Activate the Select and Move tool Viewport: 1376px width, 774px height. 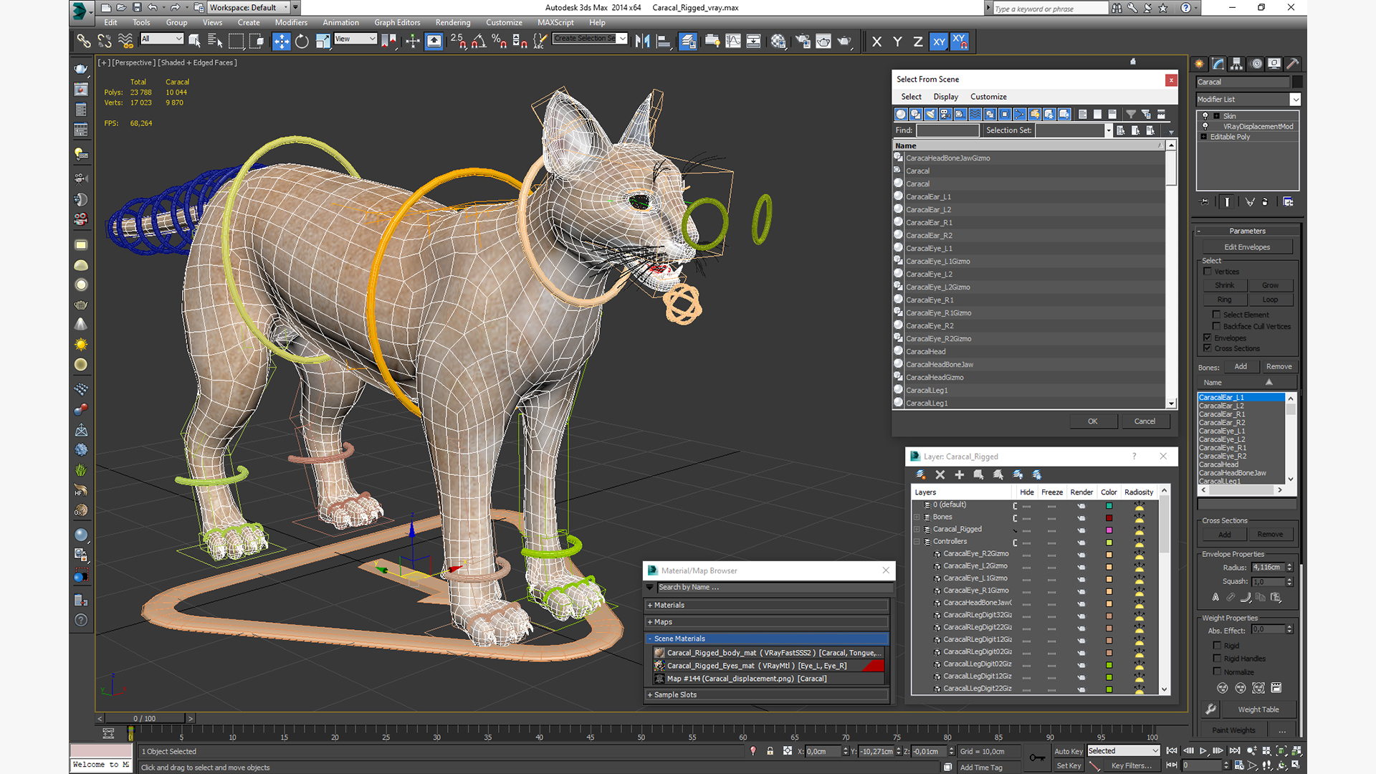(281, 41)
